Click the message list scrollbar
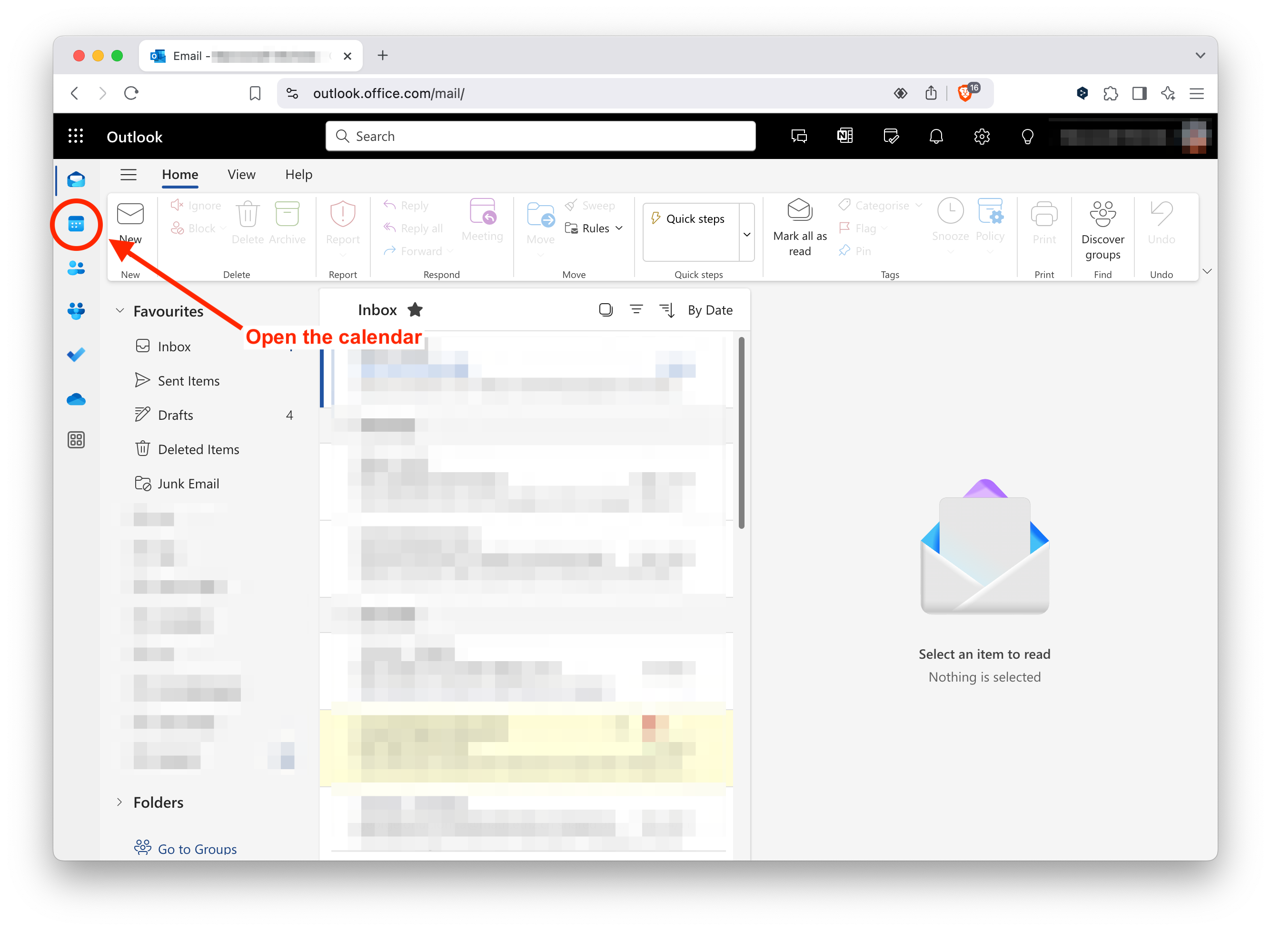The width and height of the screenshot is (1271, 931). pos(741,432)
